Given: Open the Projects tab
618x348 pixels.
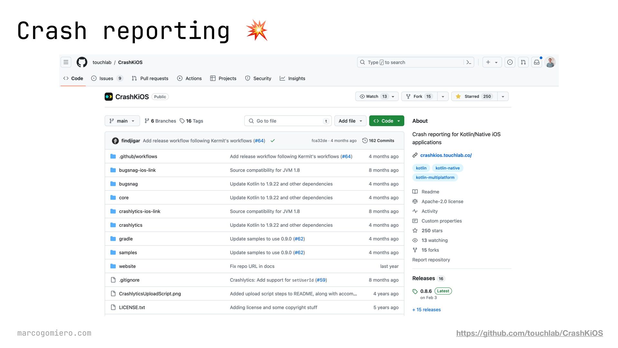Looking at the screenshot, I should pyautogui.click(x=223, y=78).
